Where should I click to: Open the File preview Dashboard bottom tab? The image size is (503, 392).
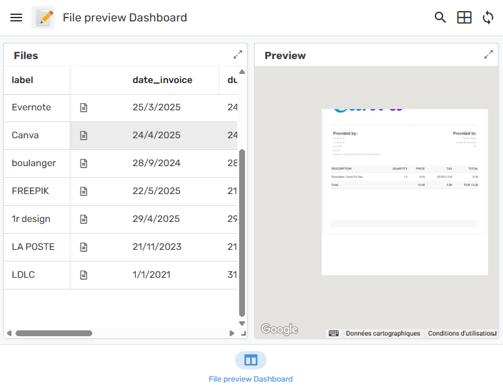point(251,367)
